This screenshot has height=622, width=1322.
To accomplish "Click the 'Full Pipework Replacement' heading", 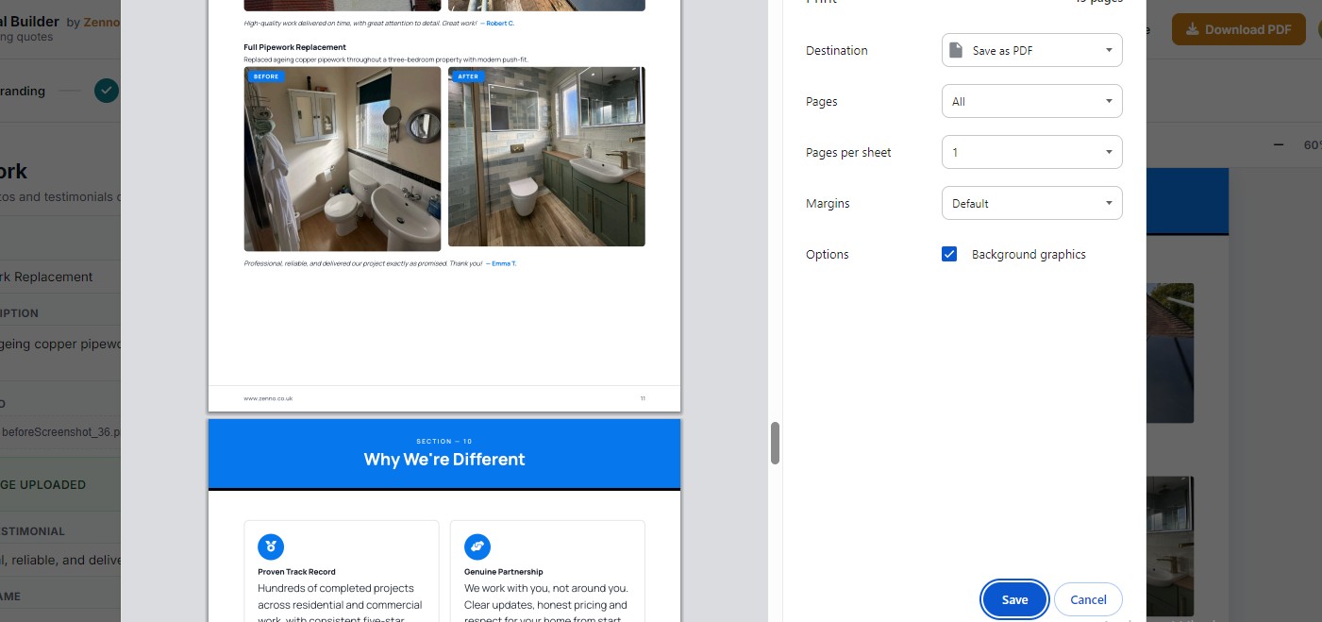I will point(294,46).
